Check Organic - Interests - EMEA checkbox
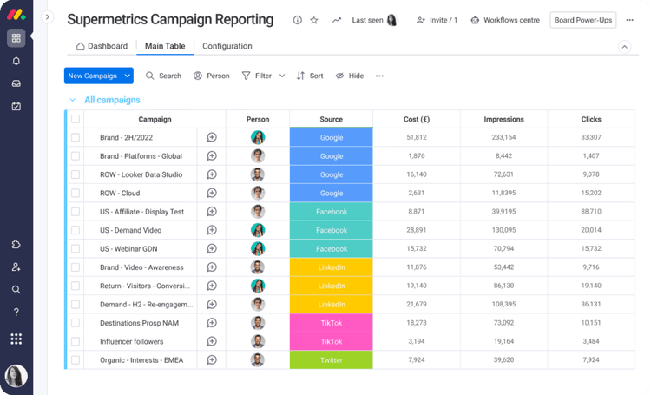 pyautogui.click(x=76, y=359)
